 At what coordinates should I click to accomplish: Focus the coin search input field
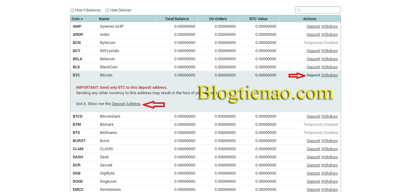pos(320,10)
